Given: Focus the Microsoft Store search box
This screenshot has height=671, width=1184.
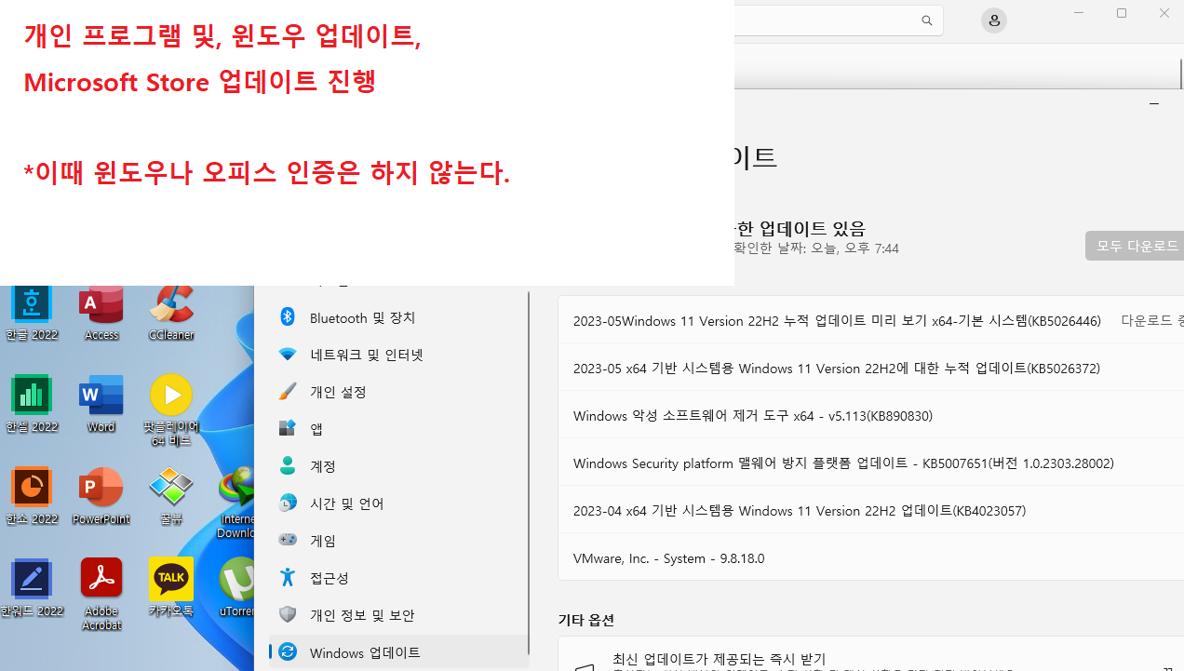Looking at the screenshot, I should pos(838,20).
